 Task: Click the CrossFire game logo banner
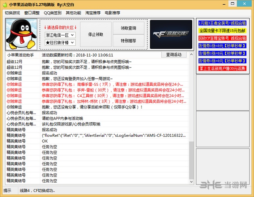pyautogui.click(x=171, y=34)
